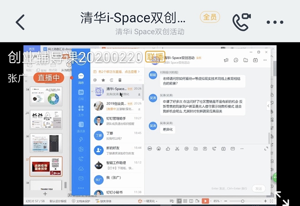300x206 pixels.
Task: Open emoji picker in message toolbar
Action: click(x=159, y=148)
